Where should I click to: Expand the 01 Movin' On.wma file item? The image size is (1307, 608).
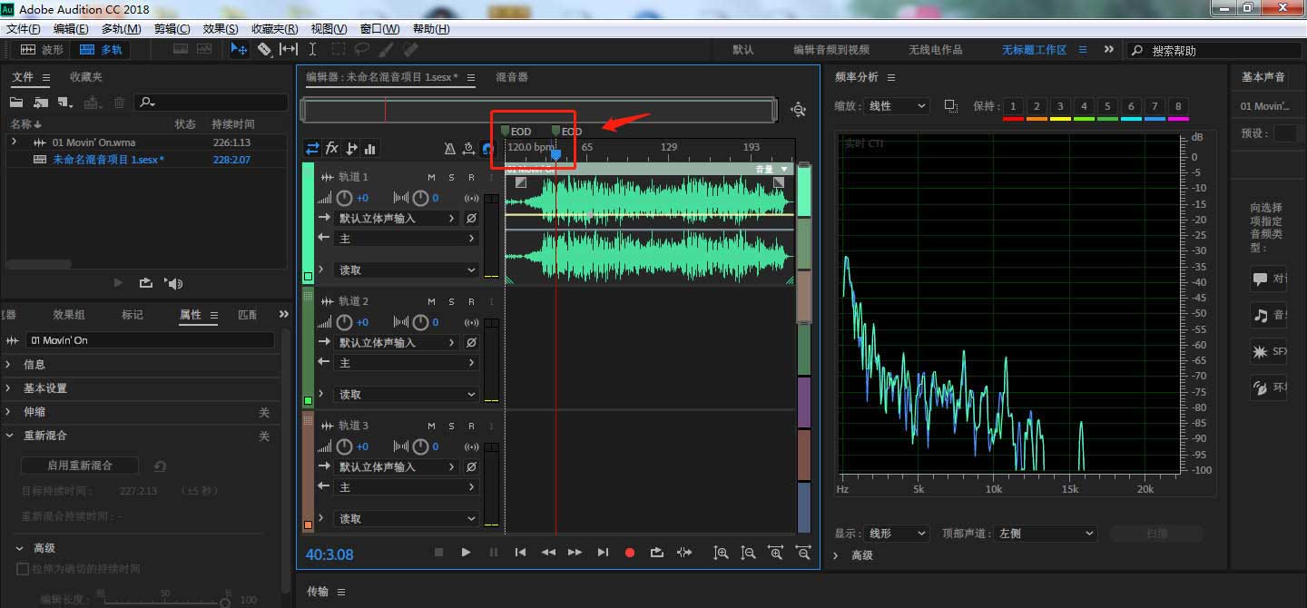click(14, 142)
